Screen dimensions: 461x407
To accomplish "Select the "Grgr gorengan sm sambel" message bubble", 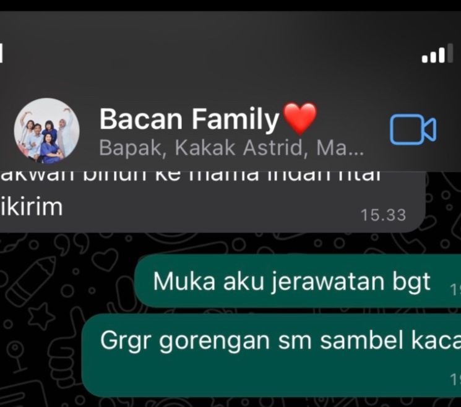I will pos(271,355).
